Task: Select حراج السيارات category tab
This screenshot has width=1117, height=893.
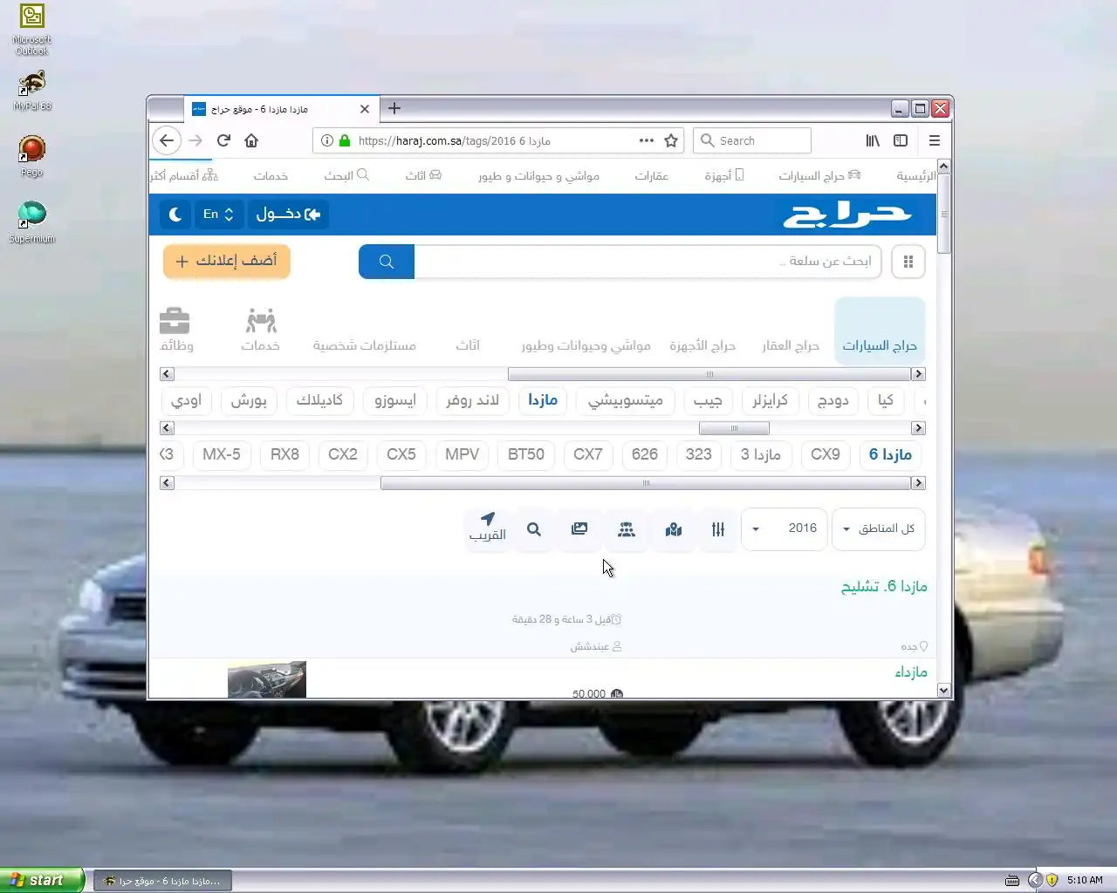Action: (880, 330)
